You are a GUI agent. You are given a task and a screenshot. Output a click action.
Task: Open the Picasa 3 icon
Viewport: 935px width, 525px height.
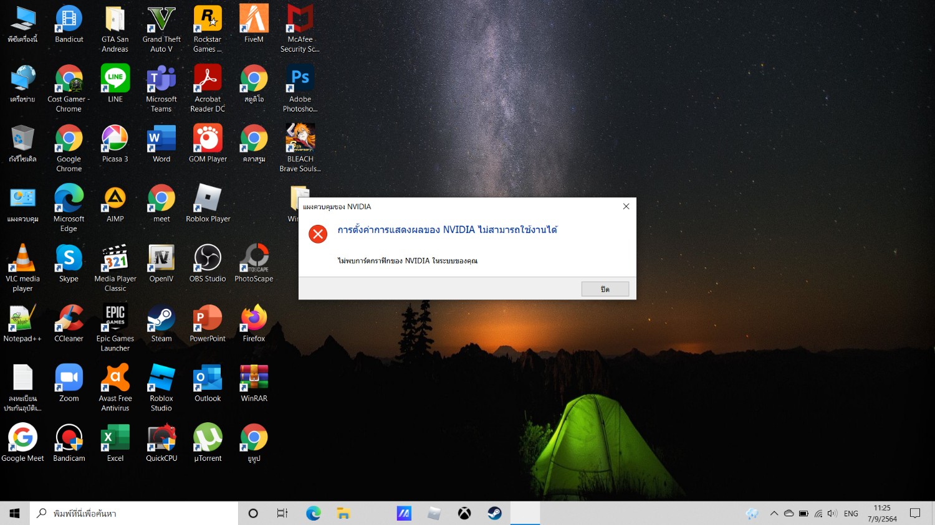pyautogui.click(x=115, y=144)
